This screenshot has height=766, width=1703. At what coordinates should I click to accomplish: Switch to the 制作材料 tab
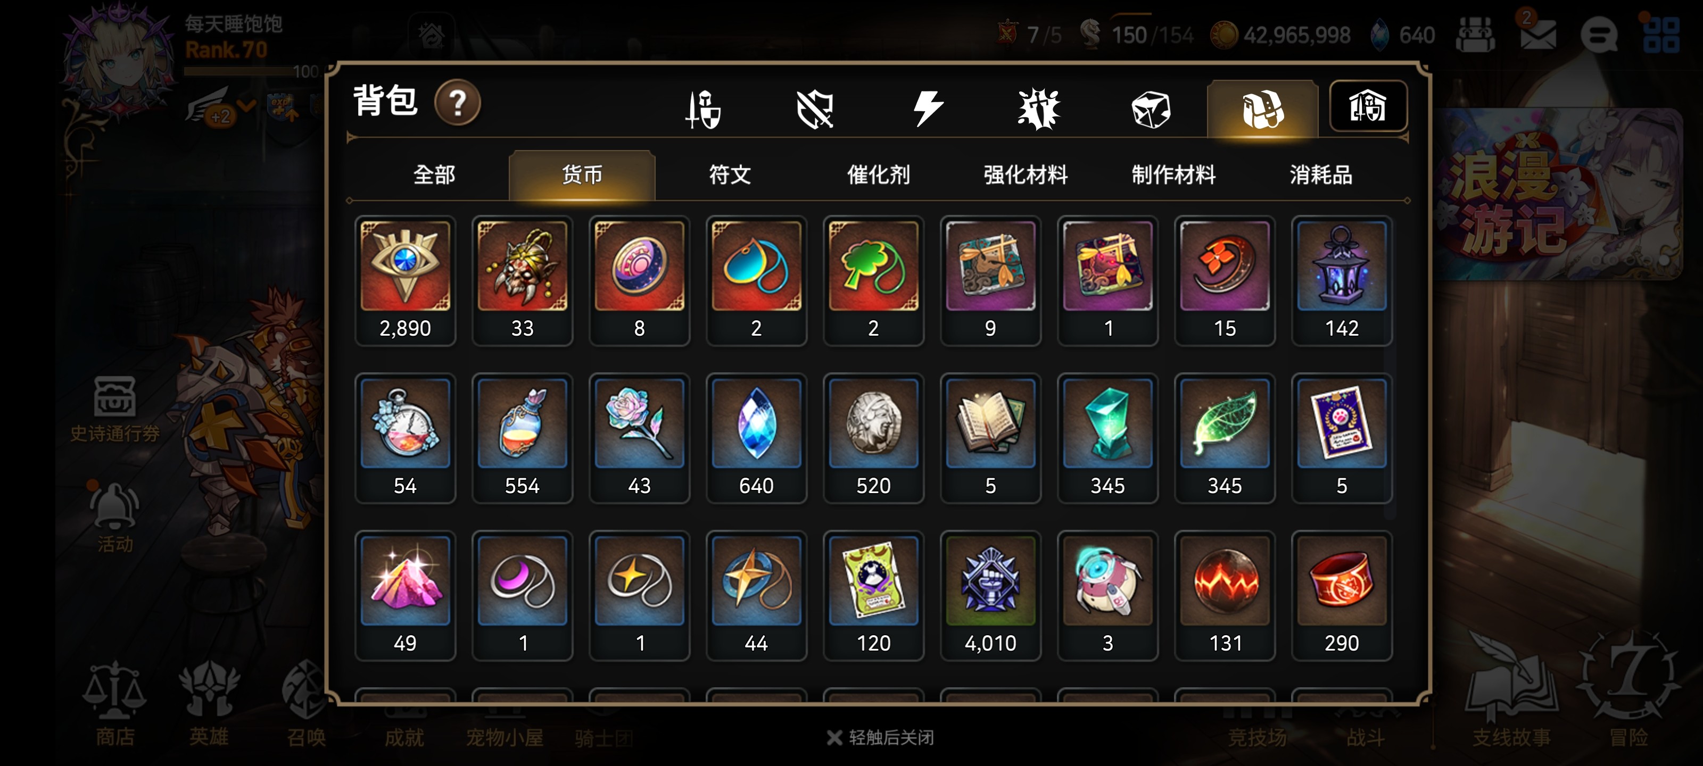click(1173, 175)
